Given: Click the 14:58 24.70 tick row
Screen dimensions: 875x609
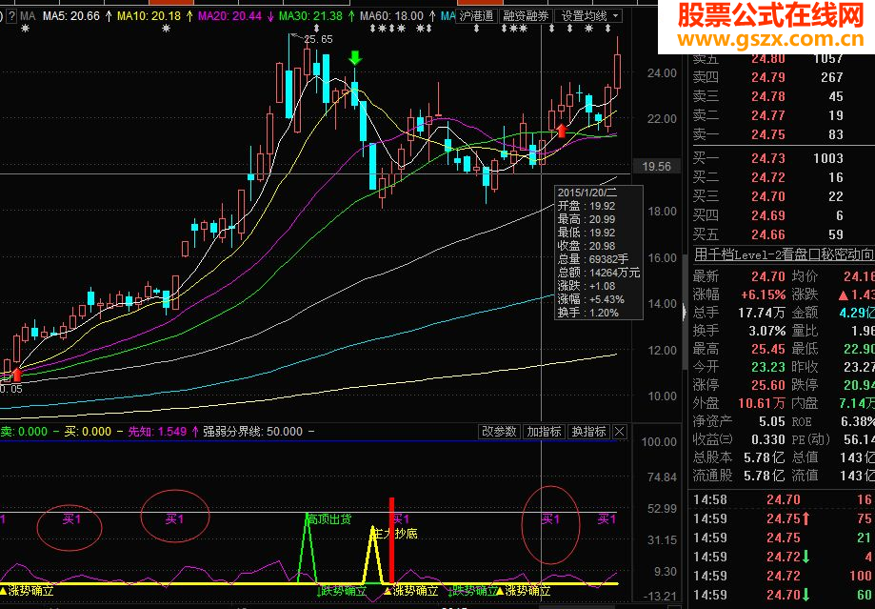Looking at the screenshot, I should coord(784,499).
